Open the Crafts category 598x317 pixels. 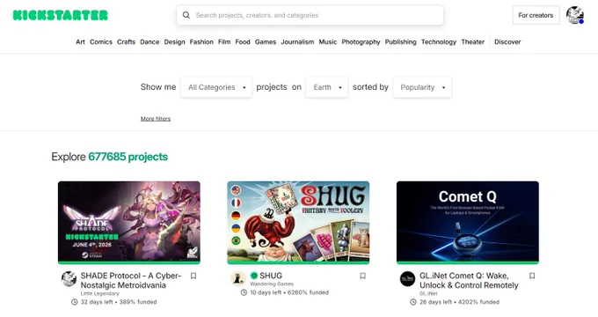tap(127, 42)
